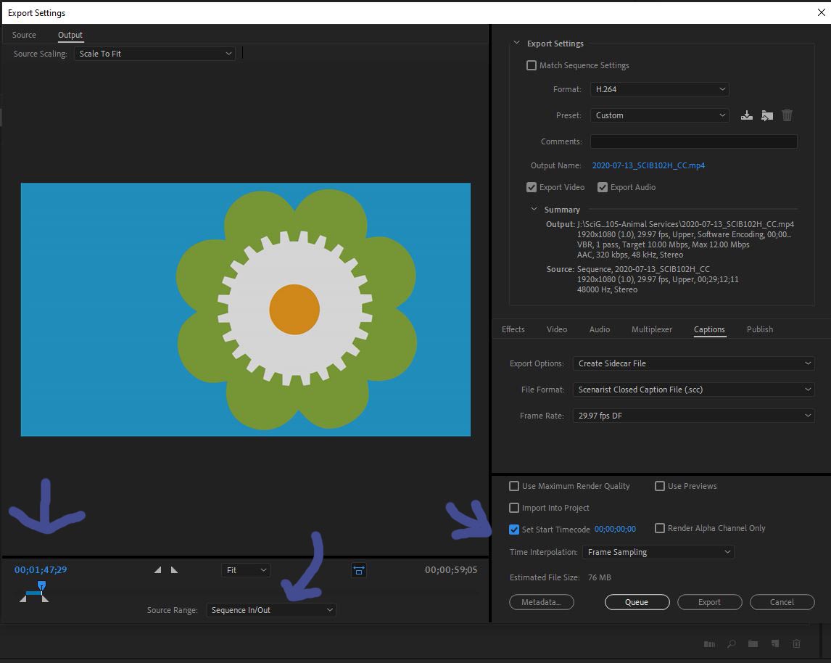Click the timeline playhead marker

[41, 586]
